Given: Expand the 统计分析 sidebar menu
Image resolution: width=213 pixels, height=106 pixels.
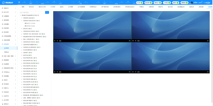Looking at the screenshot, I should 9,12.
